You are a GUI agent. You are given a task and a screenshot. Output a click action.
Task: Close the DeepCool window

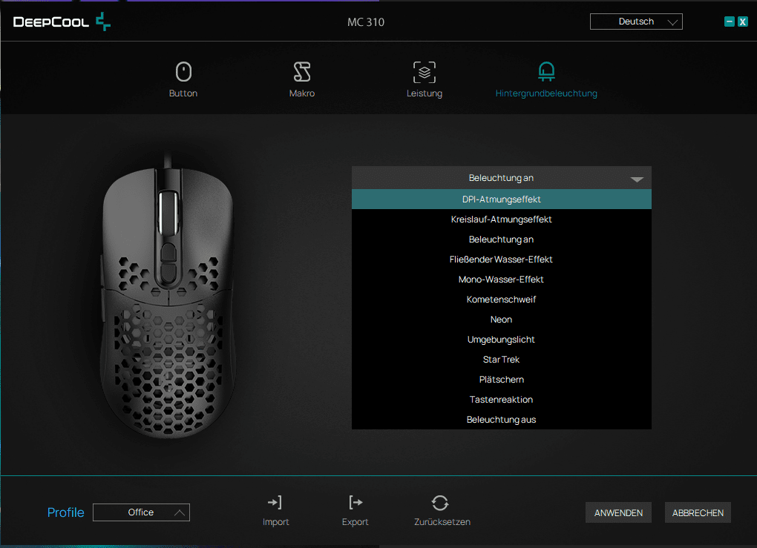coord(742,22)
